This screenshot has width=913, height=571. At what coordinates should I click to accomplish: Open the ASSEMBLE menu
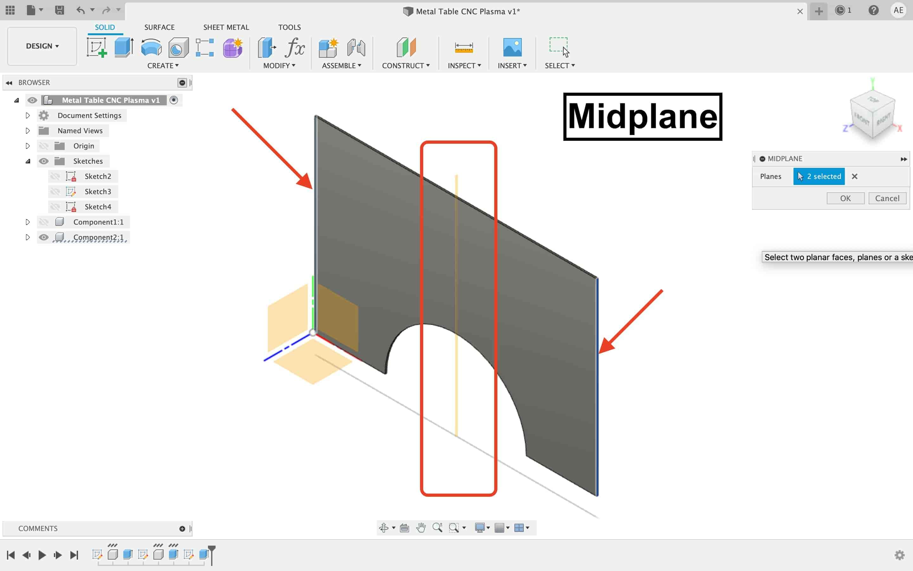[341, 66]
